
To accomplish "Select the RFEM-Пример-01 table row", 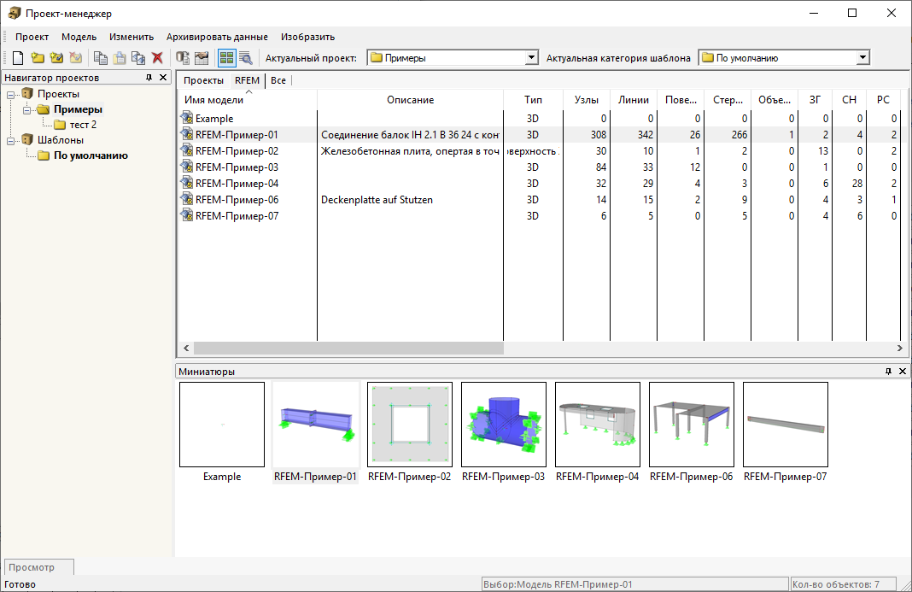I will [539, 134].
